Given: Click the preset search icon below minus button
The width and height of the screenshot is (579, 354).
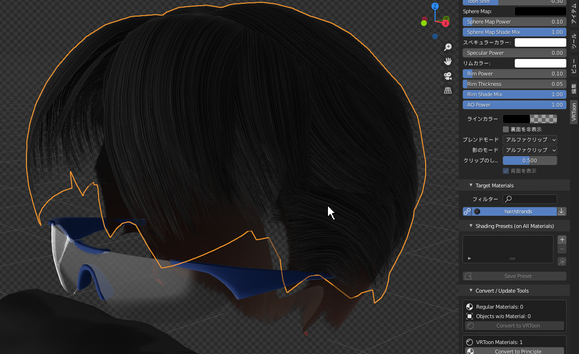Looking at the screenshot, I should click(x=562, y=261).
